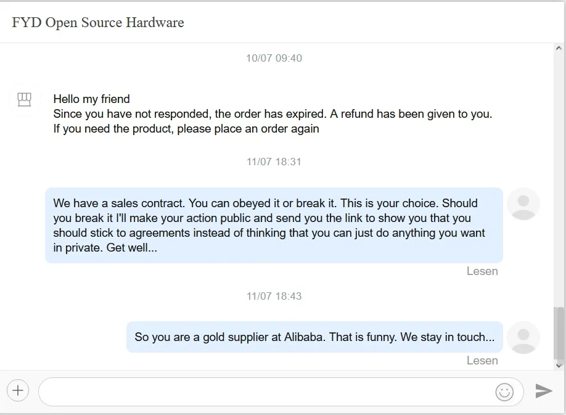Viewport: 566px width, 415px height.
Task: Click the plus attachment icon
Action: tap(18, 390)
